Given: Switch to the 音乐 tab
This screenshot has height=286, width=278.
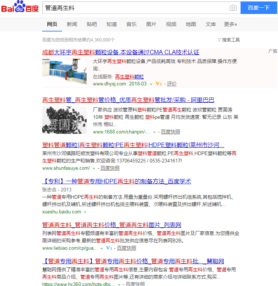Looking at the screenshot, I should [131, 24].
